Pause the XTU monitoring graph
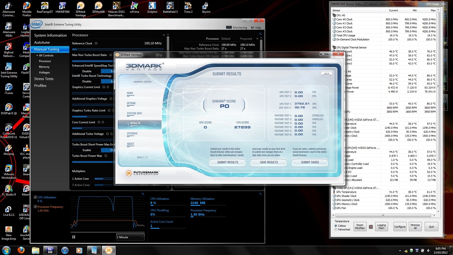 click(74, 237)
